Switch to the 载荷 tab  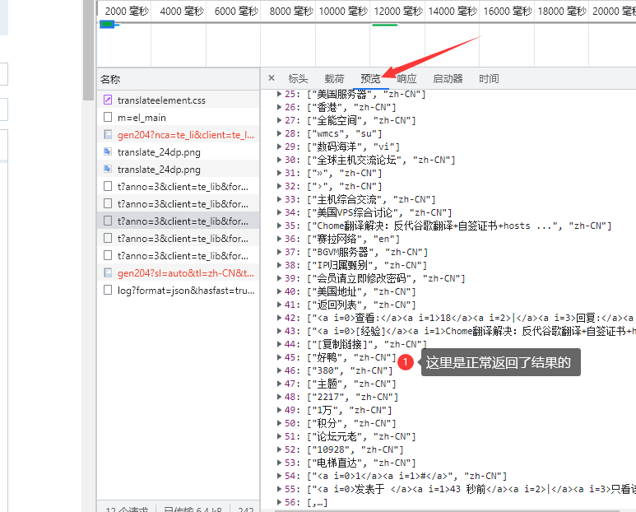point(334,79)
